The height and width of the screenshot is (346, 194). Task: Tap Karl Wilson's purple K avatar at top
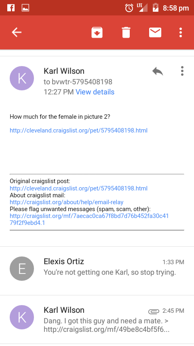(x=22, y=78)
